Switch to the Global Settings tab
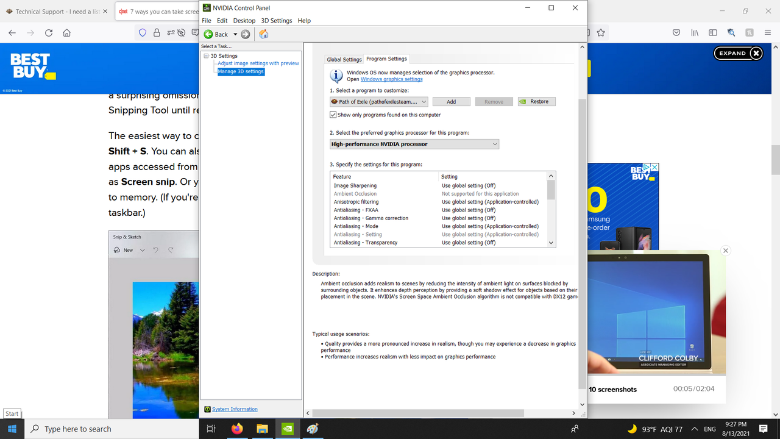Viewport: 780px width, 439px height. 344,59
